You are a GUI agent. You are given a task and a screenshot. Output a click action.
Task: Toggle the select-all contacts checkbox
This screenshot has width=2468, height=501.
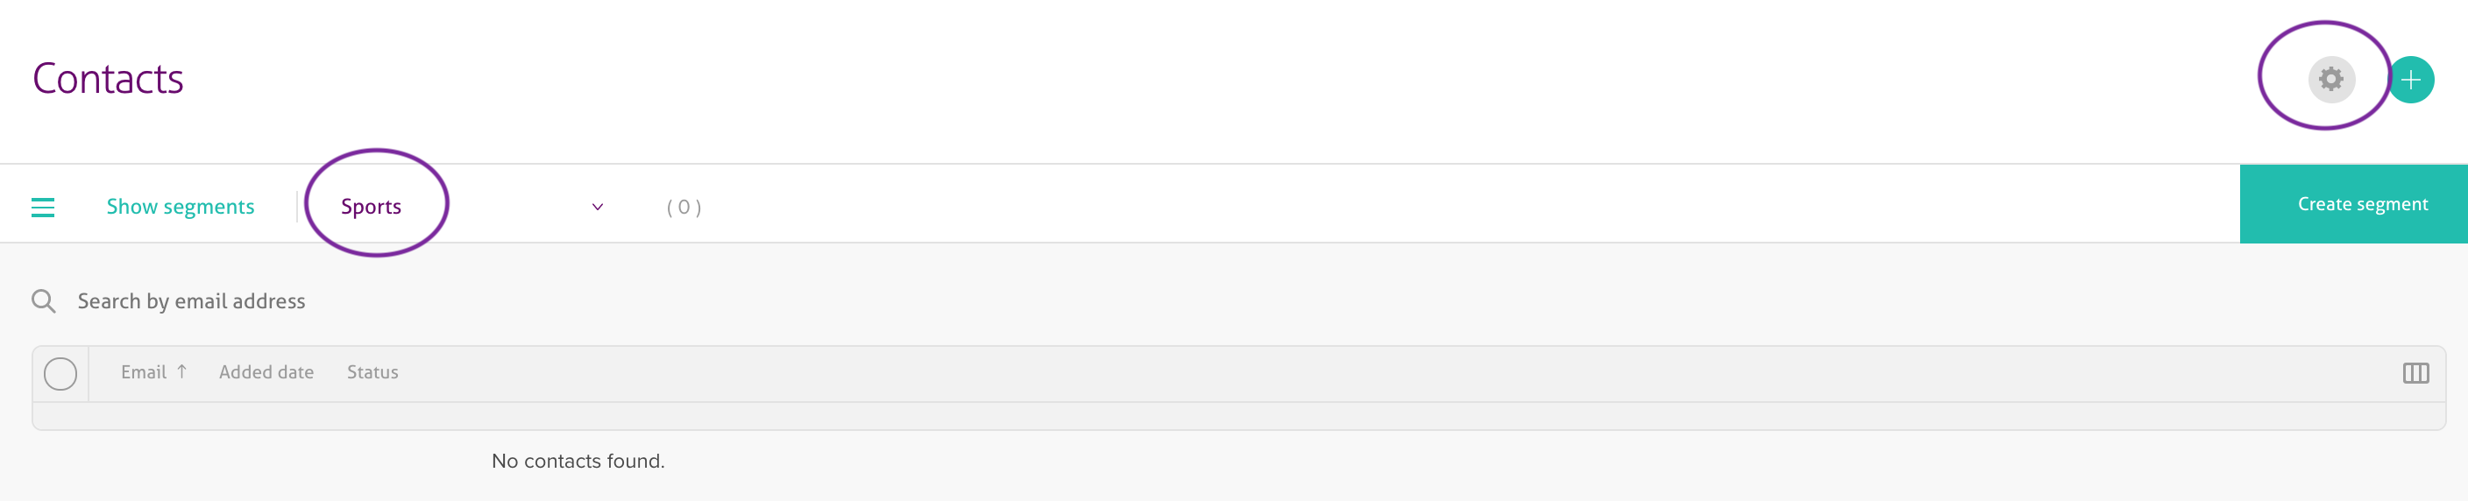(x=60, y=374)
